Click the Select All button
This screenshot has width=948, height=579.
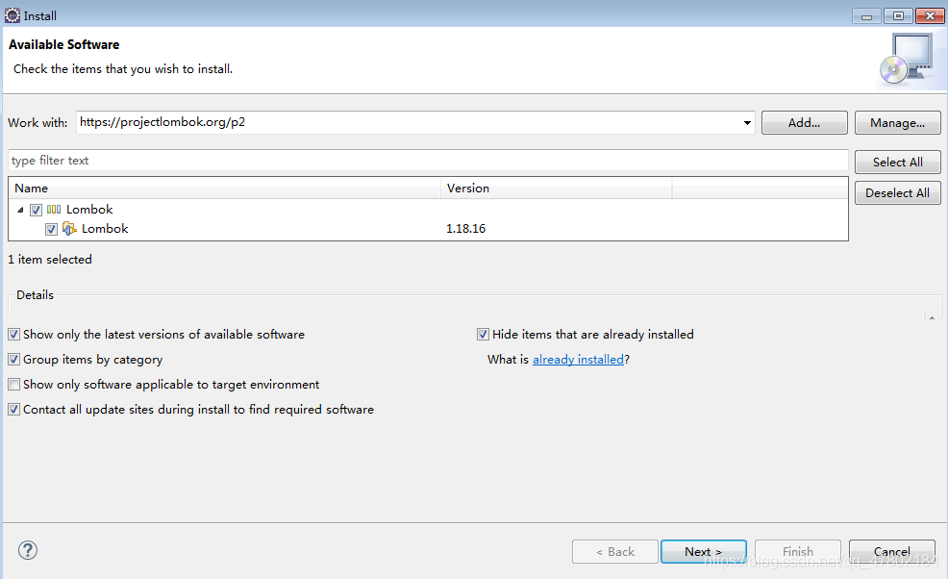click(897, 163)
